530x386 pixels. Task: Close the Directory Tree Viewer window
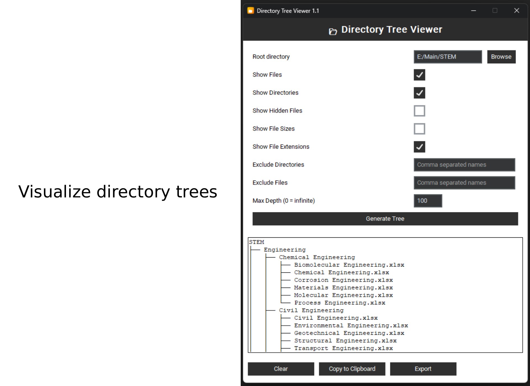[x=516, y=11]
